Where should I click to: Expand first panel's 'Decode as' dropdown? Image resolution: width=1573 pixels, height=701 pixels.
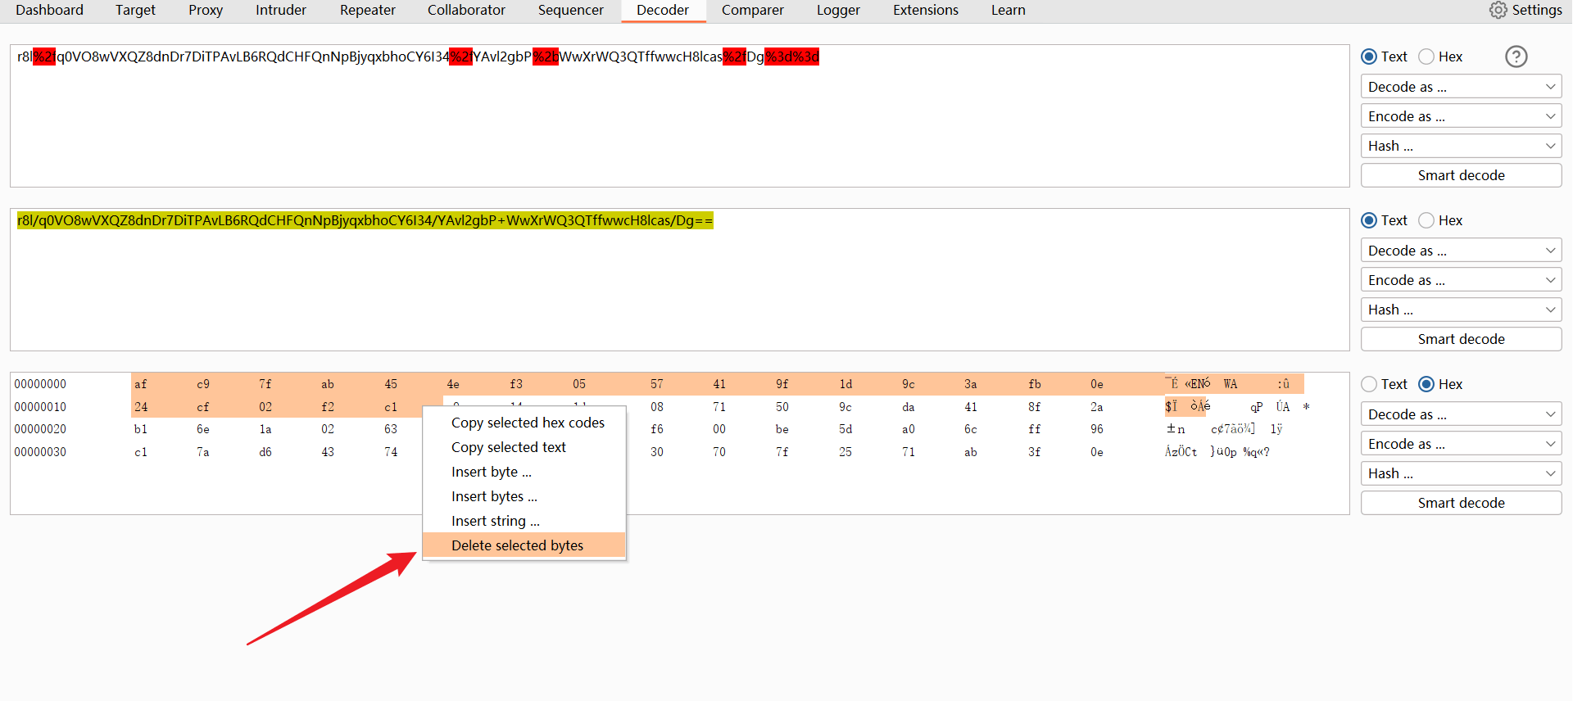coord(1461,87)
